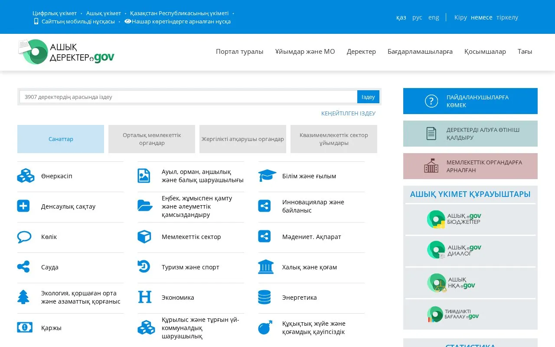Screen dimensions: 555x347
Task: Click the Инновациялар және байланыс share icon
Action: point(264,206)
